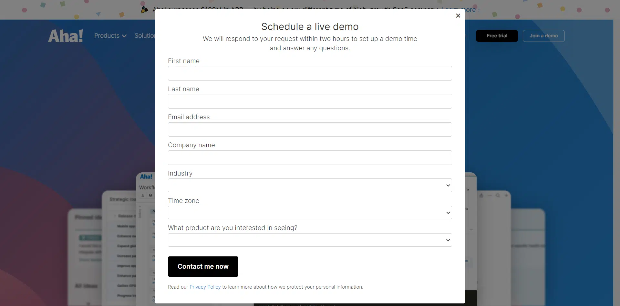Click the Industry dropdown arrow
This screenshot has height=306, width=620.
[448, 186]
